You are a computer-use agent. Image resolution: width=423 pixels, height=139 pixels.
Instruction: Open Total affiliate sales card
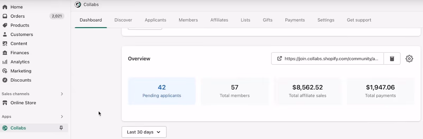click(x=307, y=91)
